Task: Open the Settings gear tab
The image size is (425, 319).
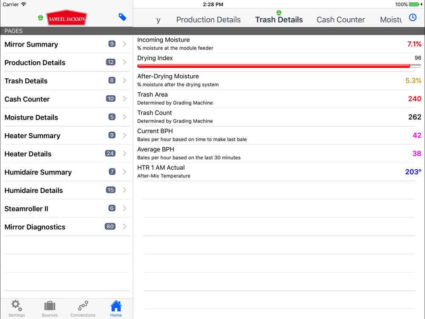Action: point(17,309)
